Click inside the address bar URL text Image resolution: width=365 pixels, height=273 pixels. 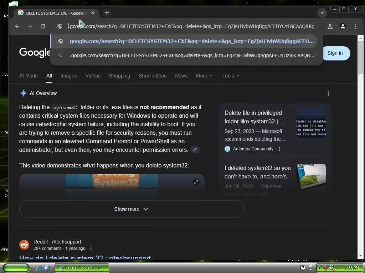point(191,26)
